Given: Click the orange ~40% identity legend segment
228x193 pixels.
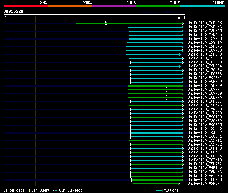Looking at the screenshot, I should pos(70,6).
